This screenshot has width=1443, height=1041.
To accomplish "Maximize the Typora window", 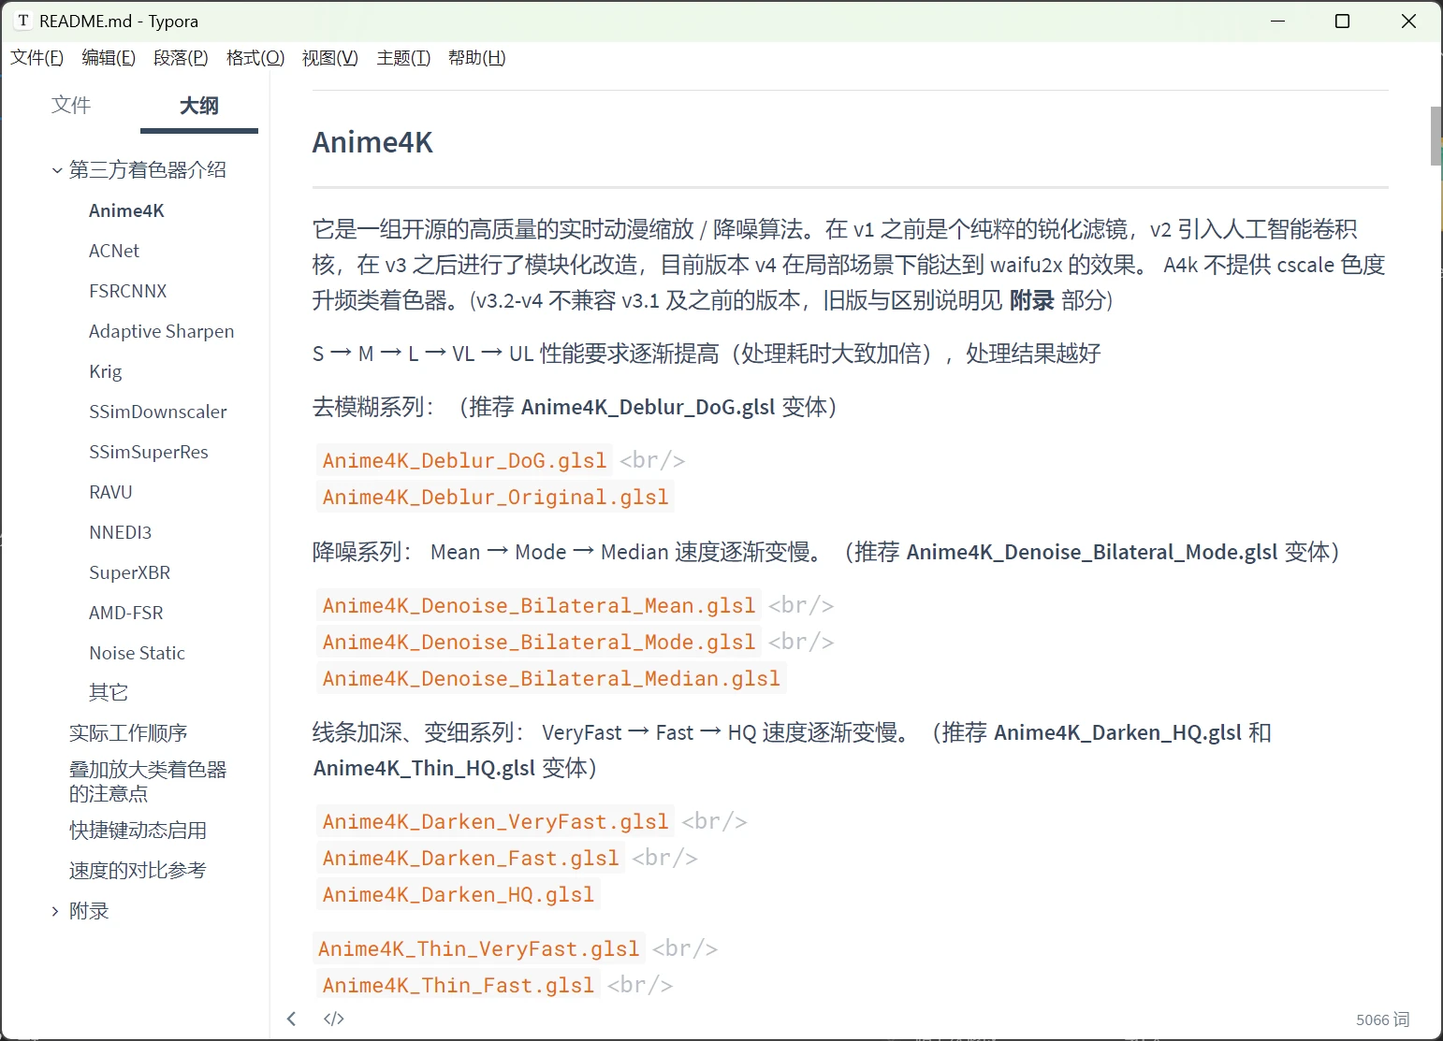I will (x=1342, y=21).
